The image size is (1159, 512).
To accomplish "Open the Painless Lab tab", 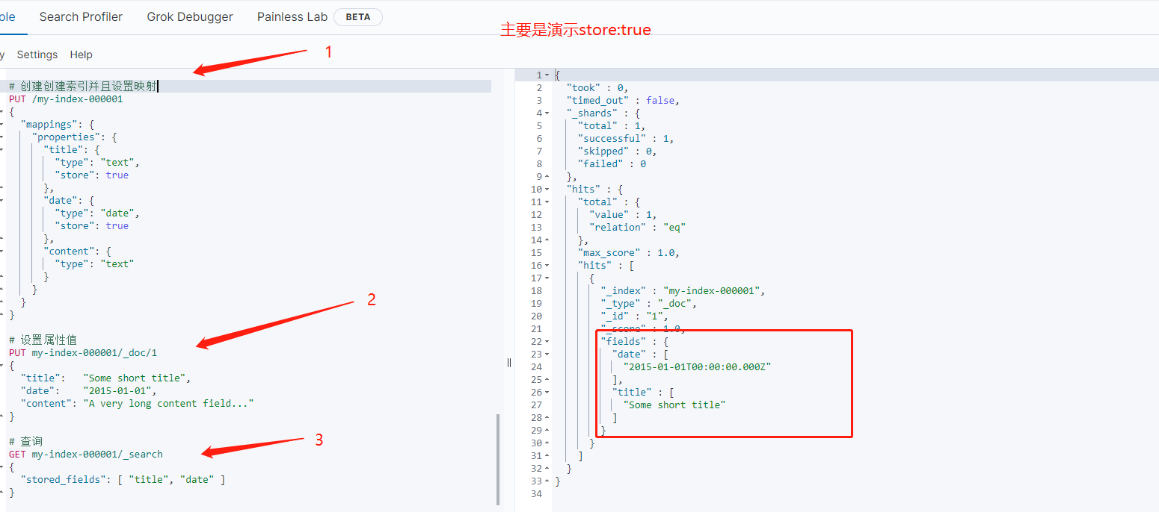I will (x=292, y=16).
